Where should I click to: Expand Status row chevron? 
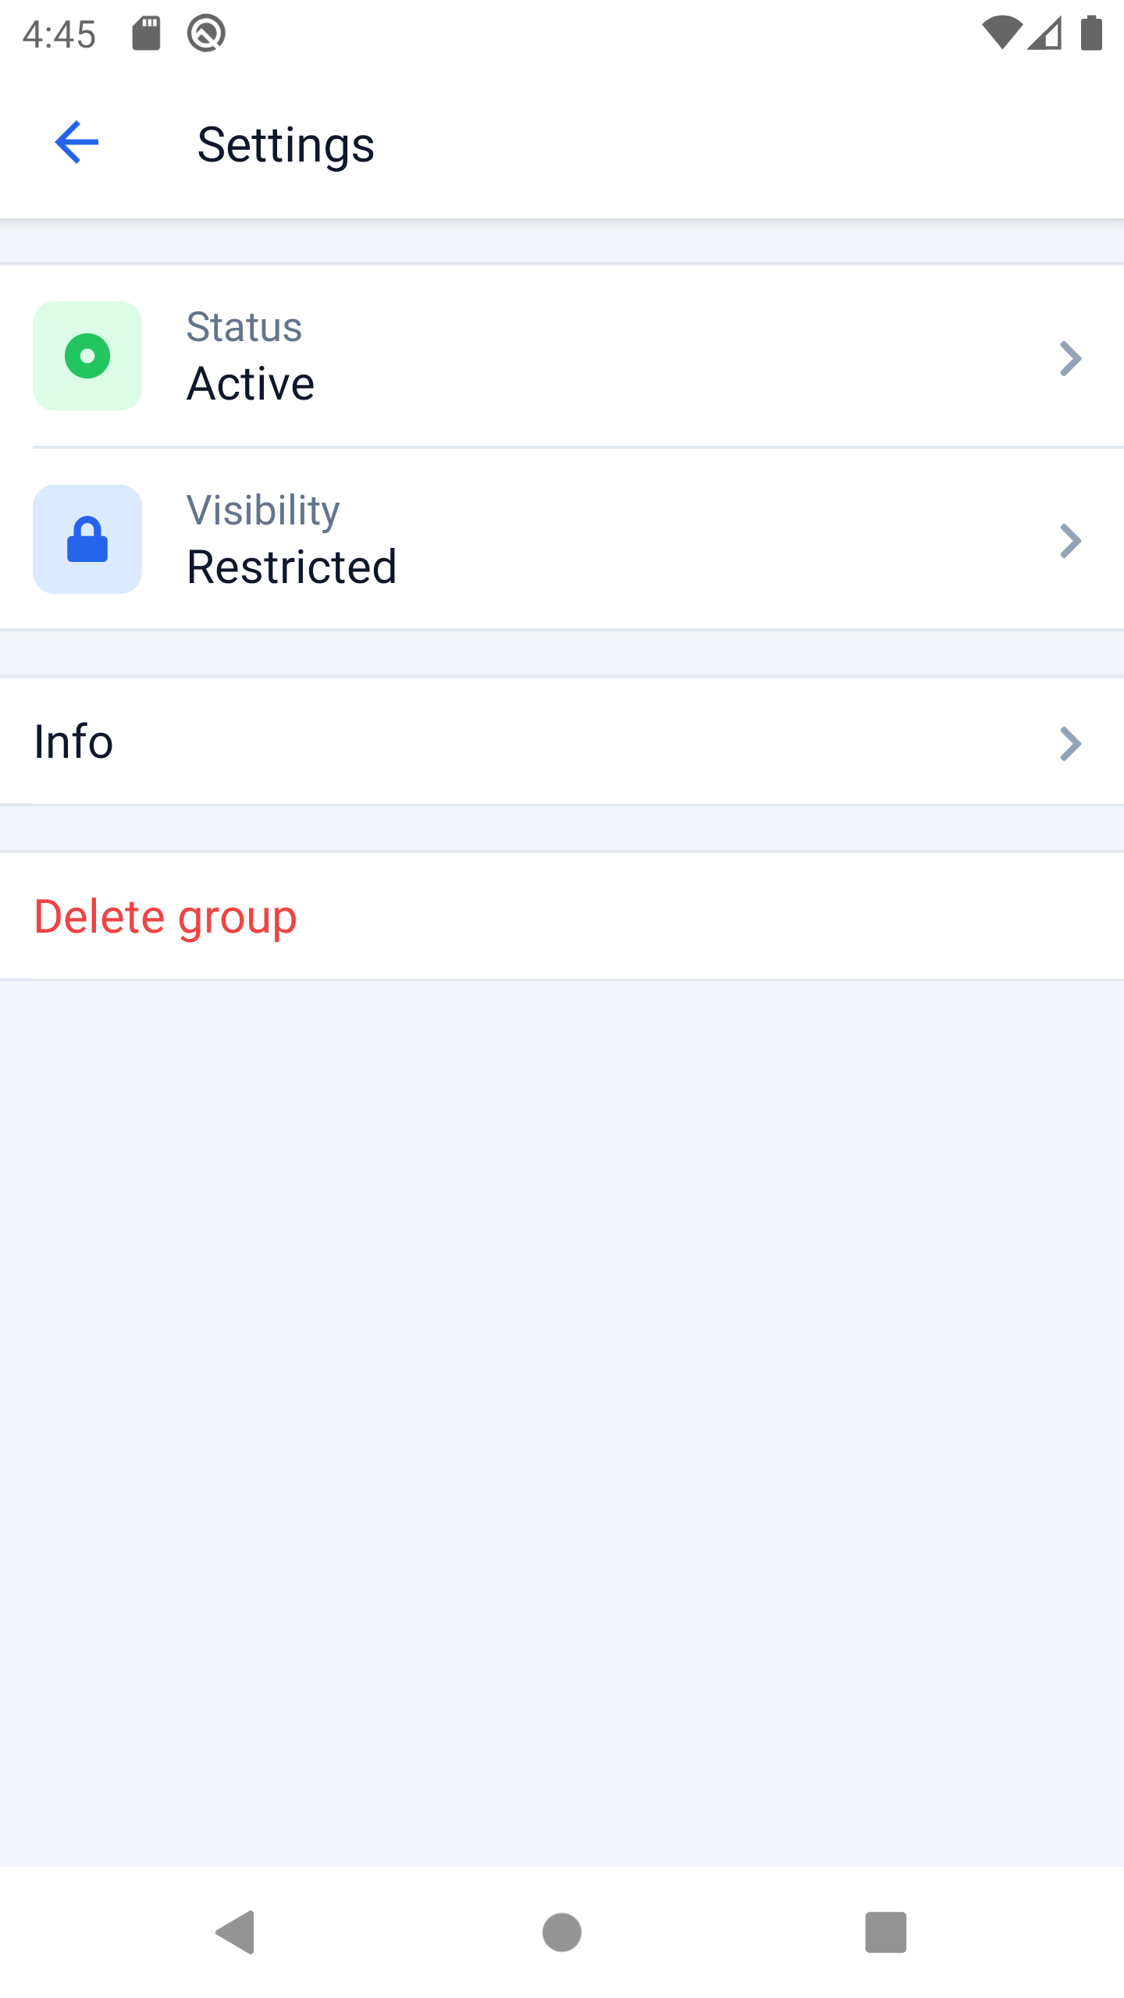(x=1071, y=358)
